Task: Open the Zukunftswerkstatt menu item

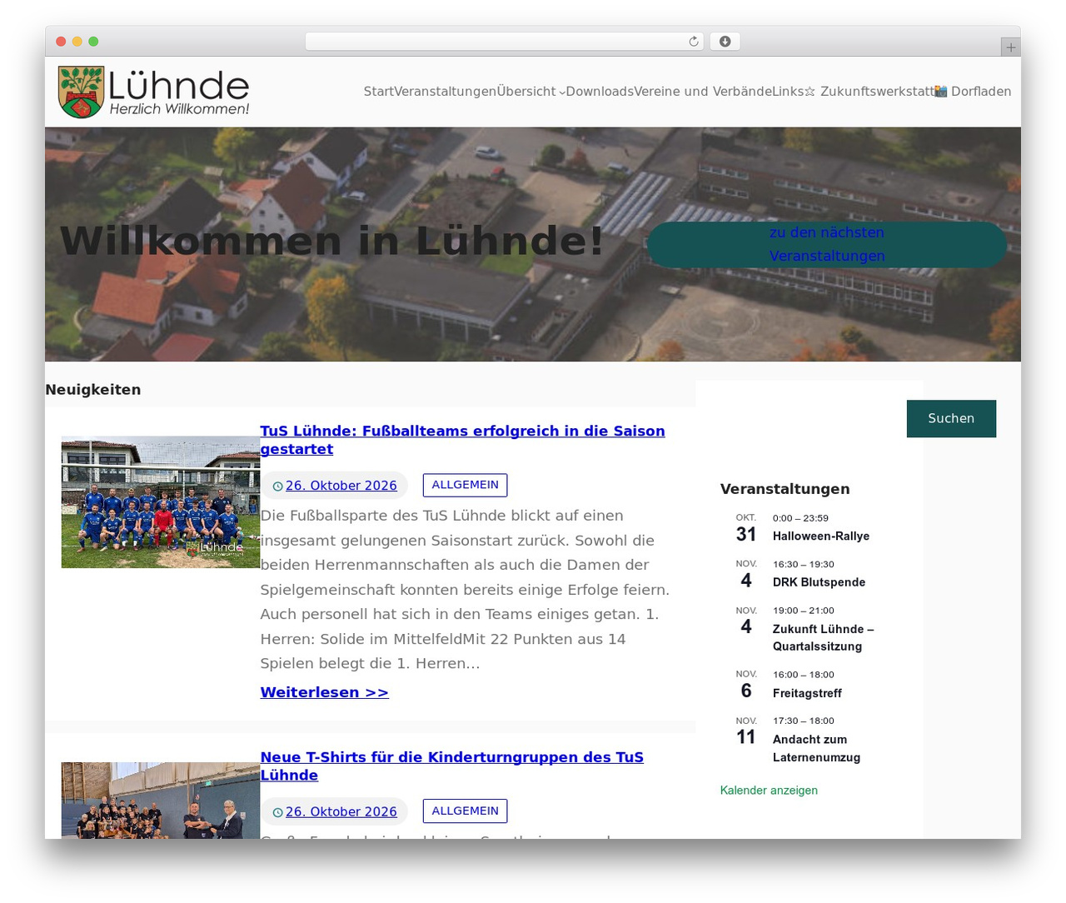Action: pos(869,92)
